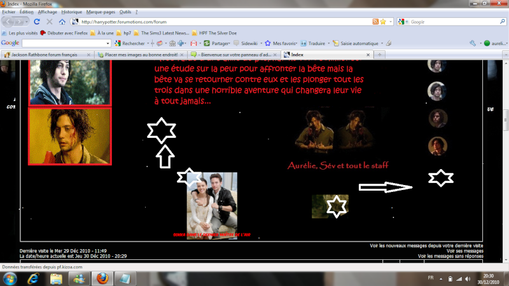Launch Internet Explorer from the taskbar

pyautogui.click(x=33, y=279)
